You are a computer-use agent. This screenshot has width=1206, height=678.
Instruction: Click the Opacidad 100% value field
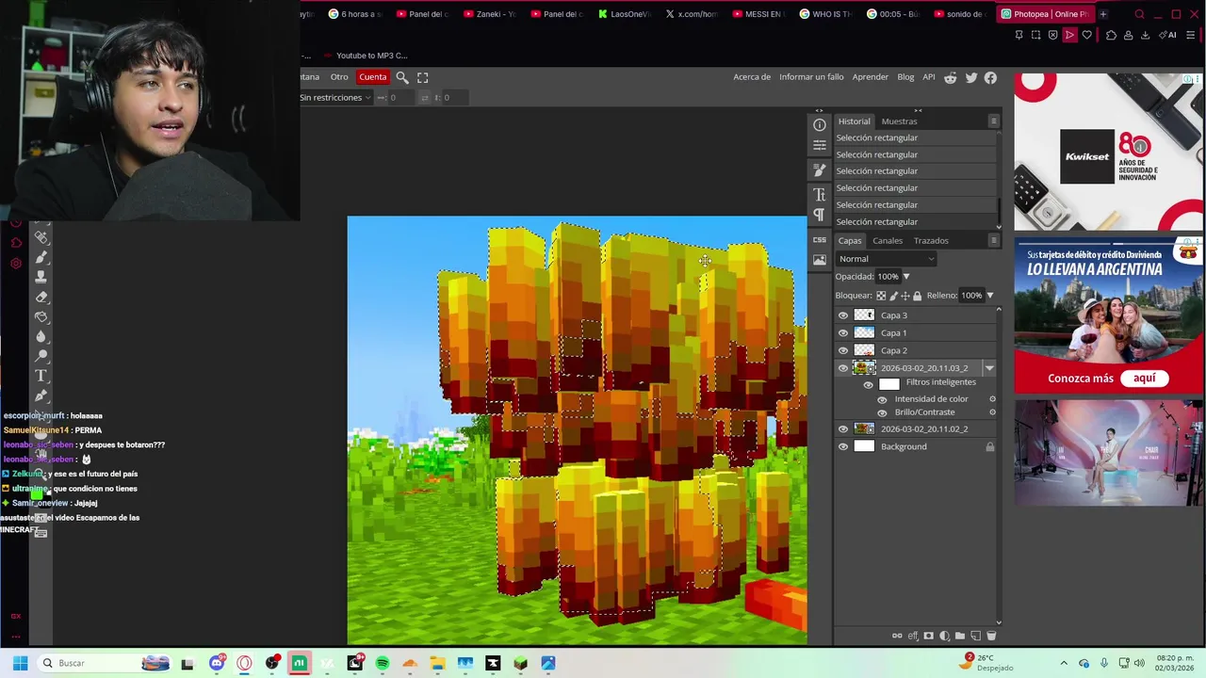(x=888, y=277)
